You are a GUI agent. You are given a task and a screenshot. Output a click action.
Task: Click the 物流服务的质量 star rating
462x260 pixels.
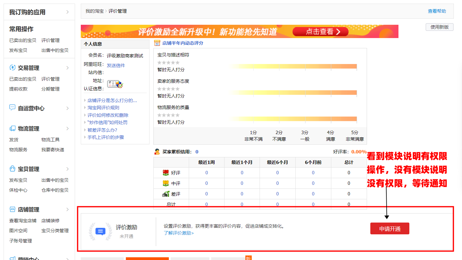[169, 115]
